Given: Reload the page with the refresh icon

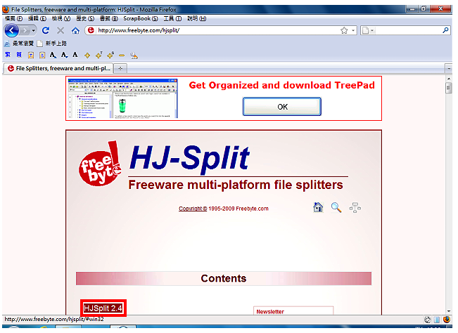Looking at the screenshot, I should tap(46, 30).
